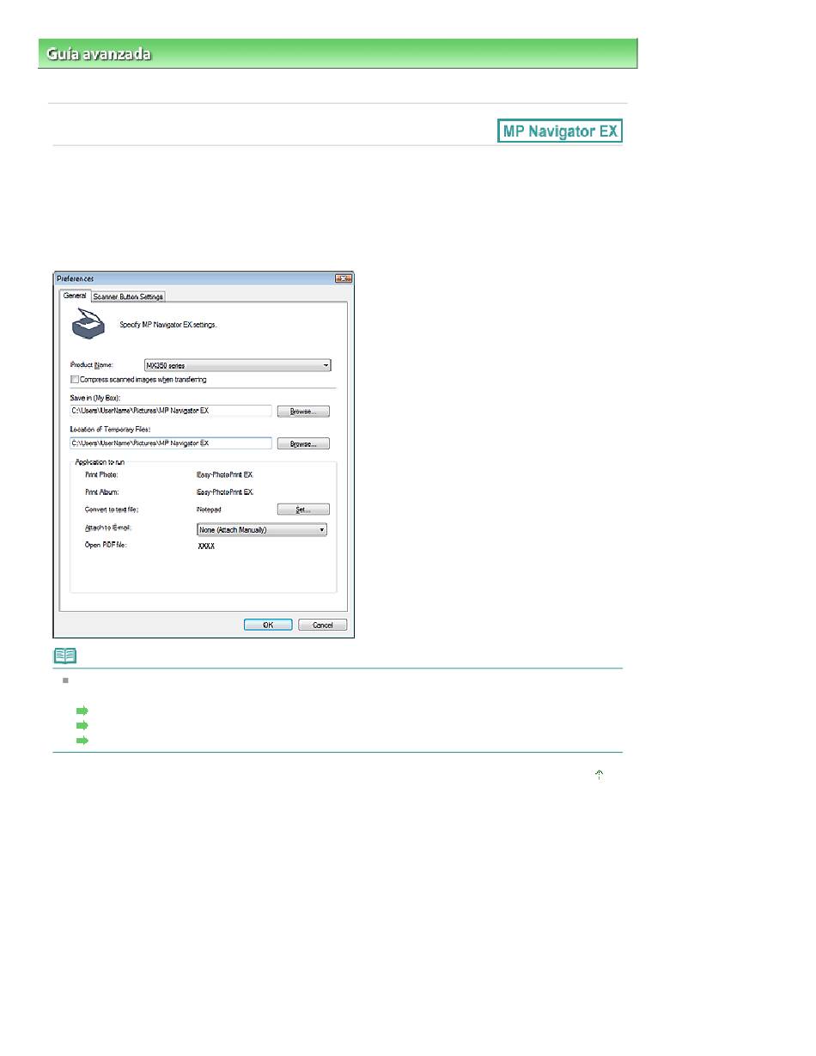Enable Compress scanned images when transferring
The image size is (816, 1056).
(75, 379)
